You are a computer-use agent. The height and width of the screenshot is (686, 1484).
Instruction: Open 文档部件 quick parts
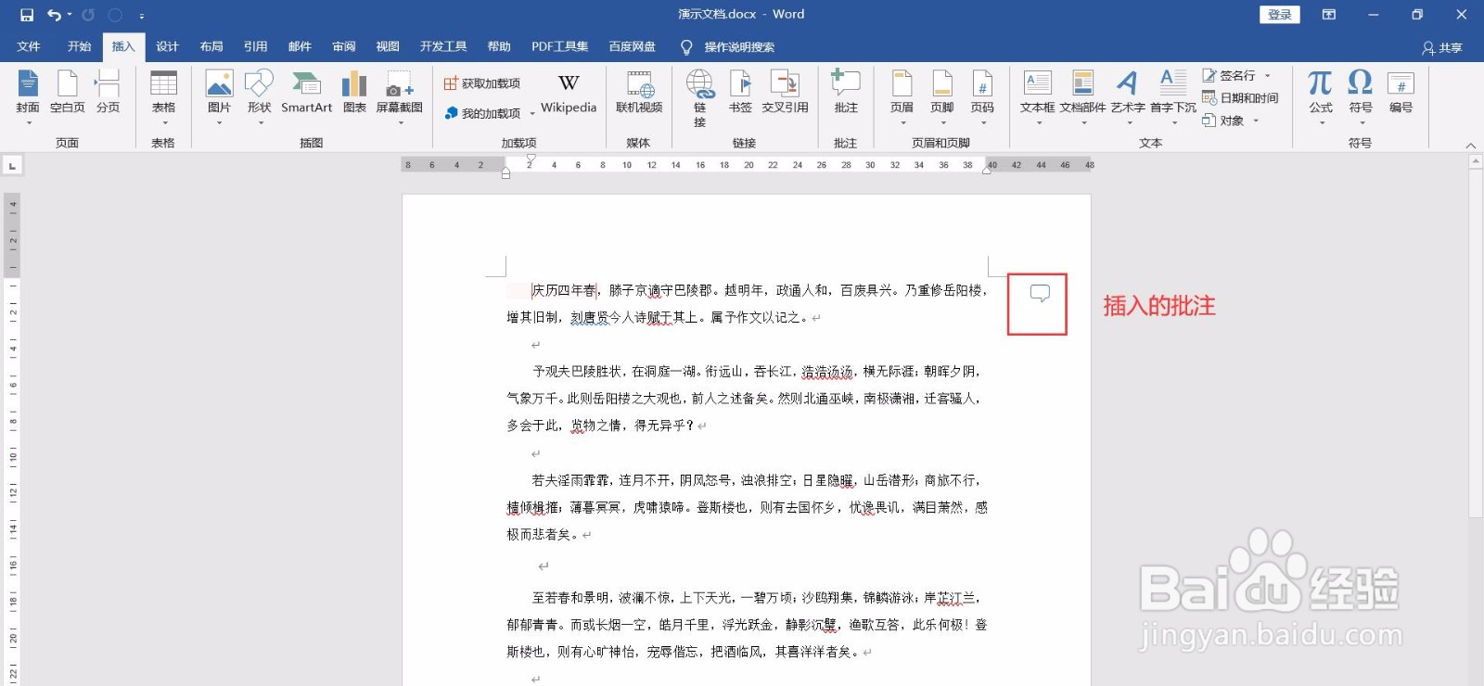[x=1082, y=97]
